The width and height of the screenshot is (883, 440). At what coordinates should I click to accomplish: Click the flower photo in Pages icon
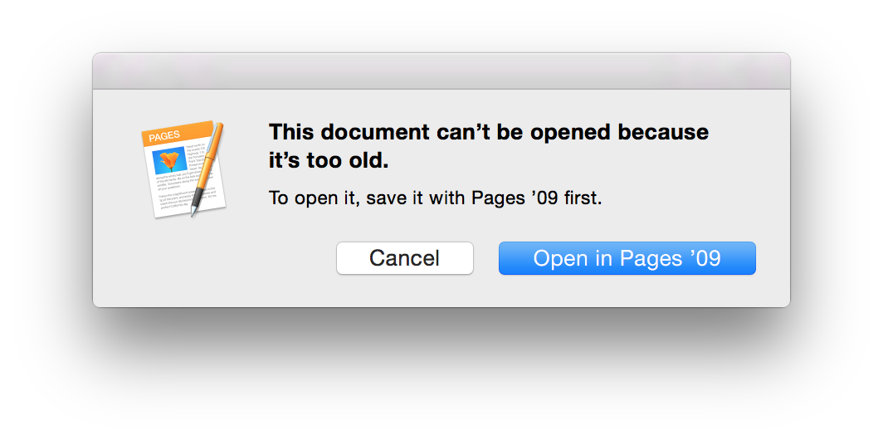(x=169, y=160)
